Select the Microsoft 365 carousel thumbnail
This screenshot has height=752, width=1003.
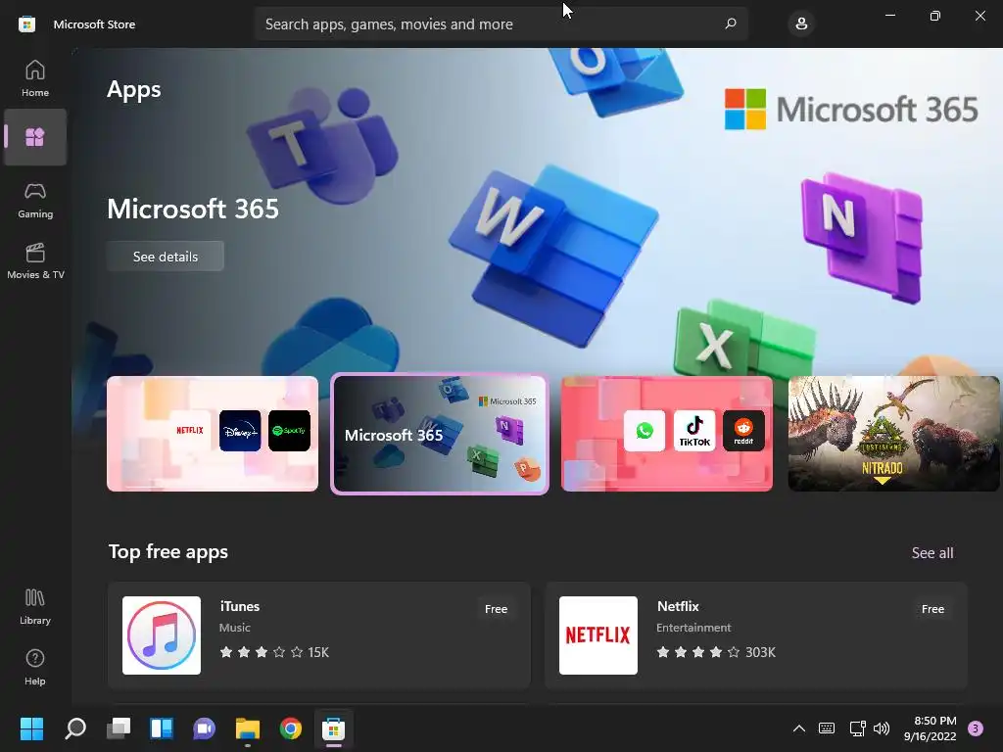(x=440, y=434)
